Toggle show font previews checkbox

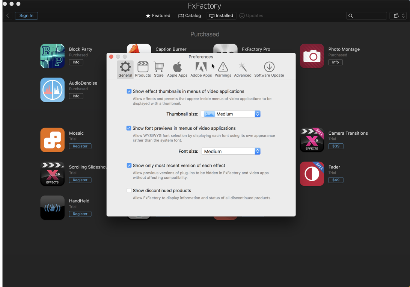point(129,128)
